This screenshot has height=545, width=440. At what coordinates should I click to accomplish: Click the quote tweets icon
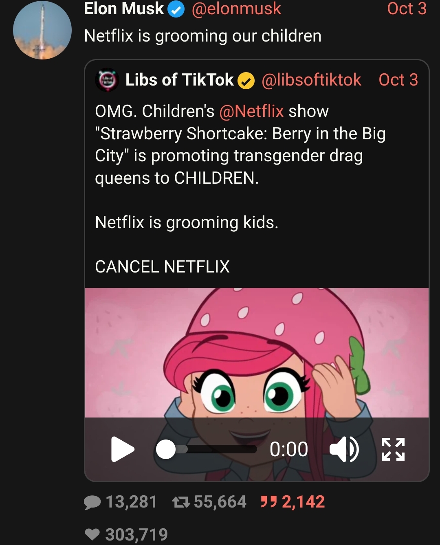coord(269,502)
